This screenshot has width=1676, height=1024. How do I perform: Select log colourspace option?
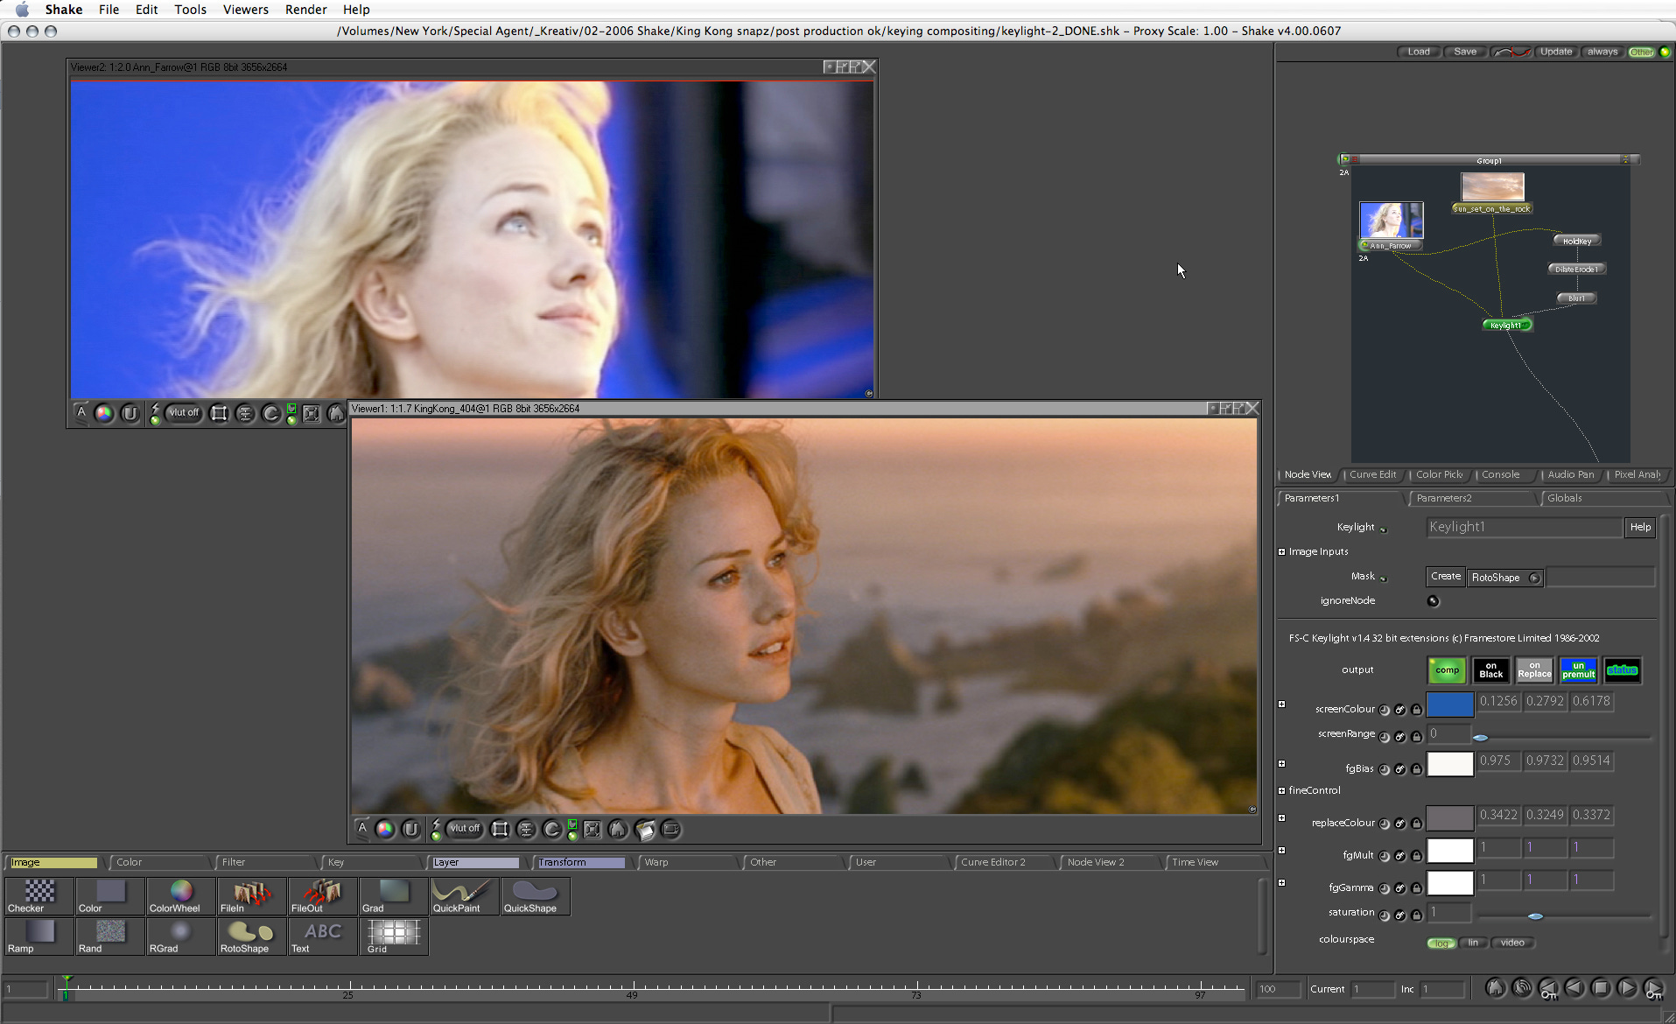[x=1441, y=943]
